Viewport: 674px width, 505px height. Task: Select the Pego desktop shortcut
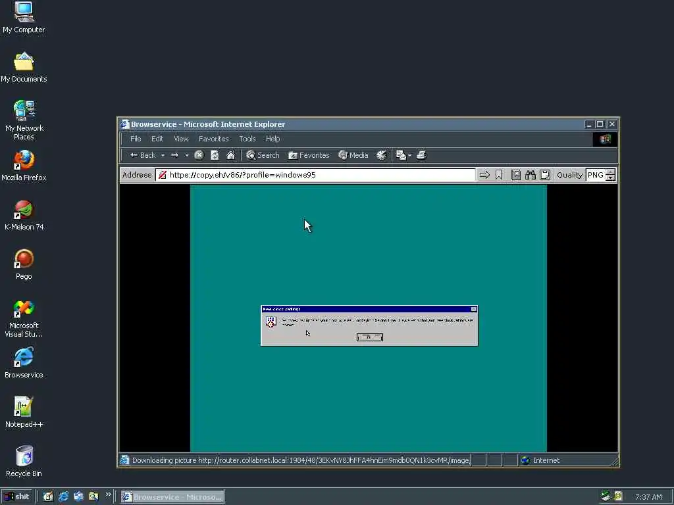[24, 265]
